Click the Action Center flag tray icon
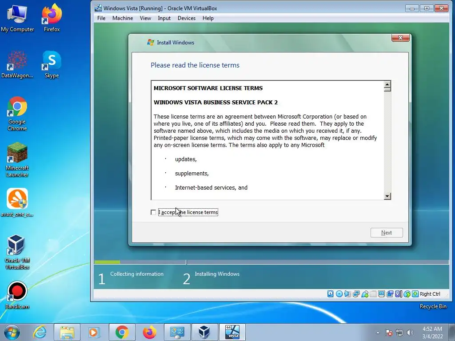This screenshot has height=341, width=455. [x=389, y=333]
